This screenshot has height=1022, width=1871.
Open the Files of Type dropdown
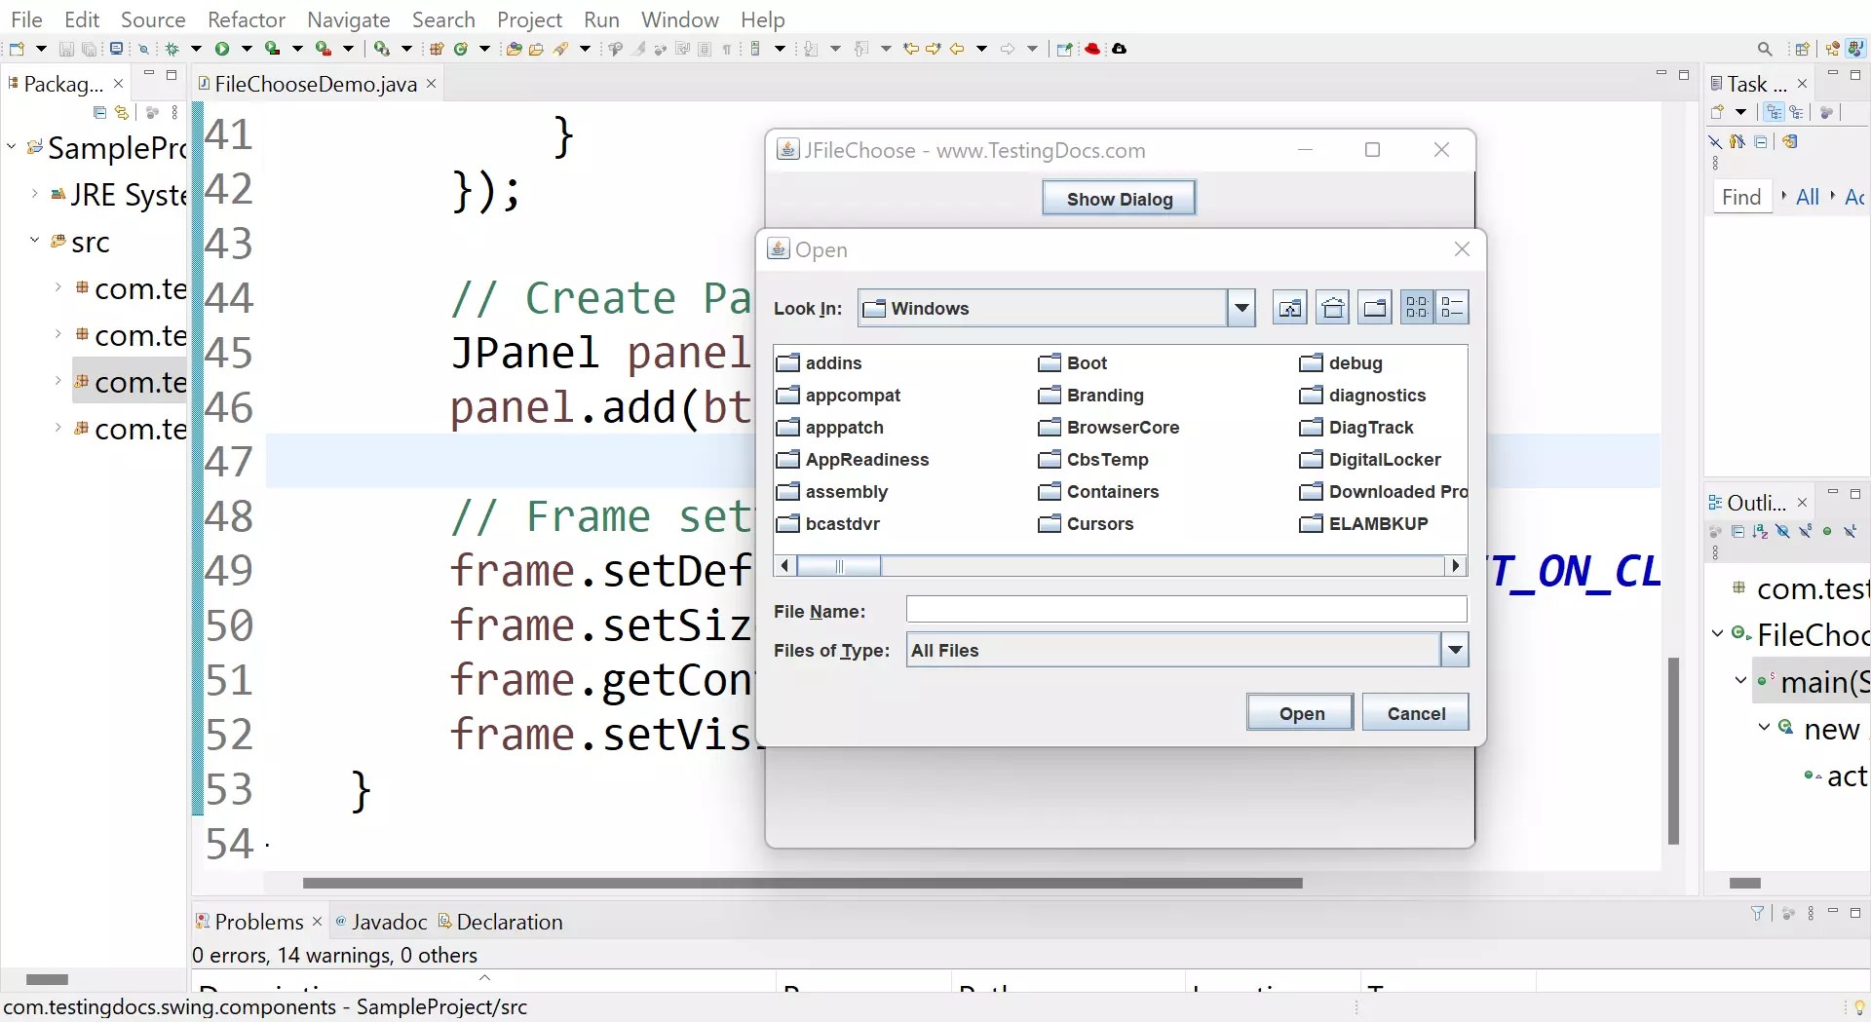(x=1453, y=650)
